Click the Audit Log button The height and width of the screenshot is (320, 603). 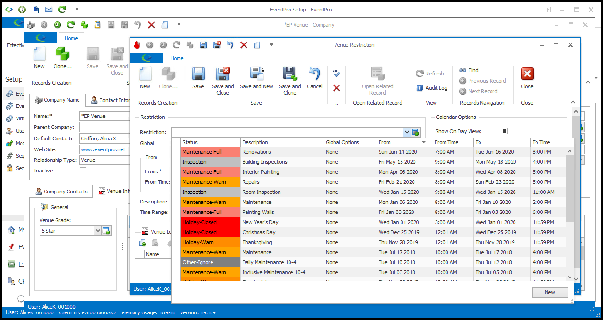point(431,88)
